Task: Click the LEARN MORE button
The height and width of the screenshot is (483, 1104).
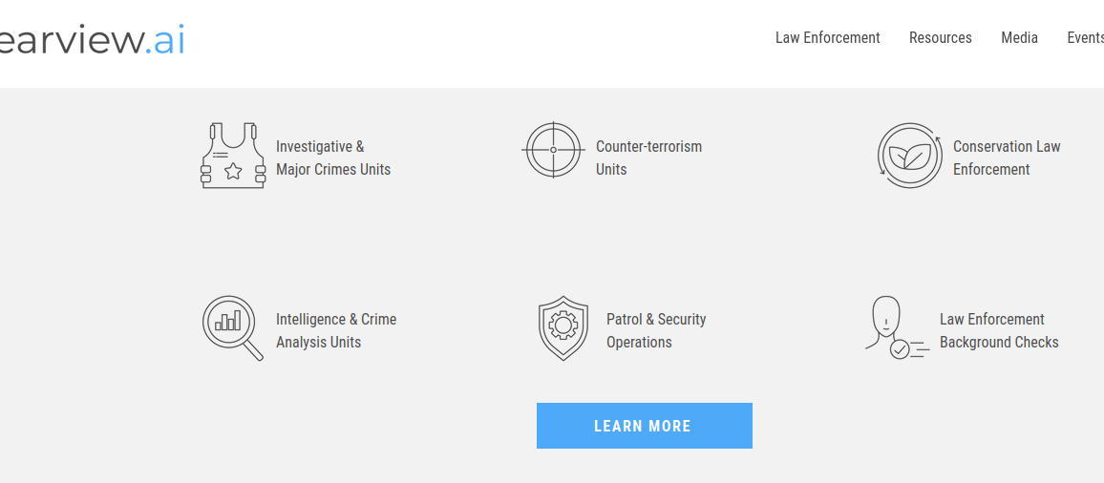Action: click(x=645, y=426)
